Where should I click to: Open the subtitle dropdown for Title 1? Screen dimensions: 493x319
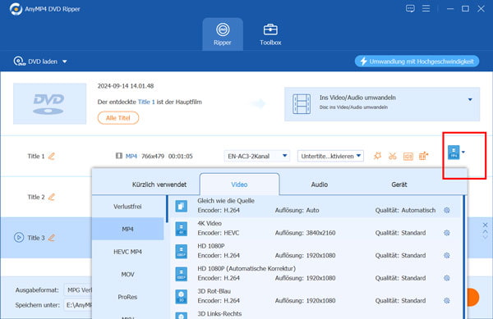[330, 156]
